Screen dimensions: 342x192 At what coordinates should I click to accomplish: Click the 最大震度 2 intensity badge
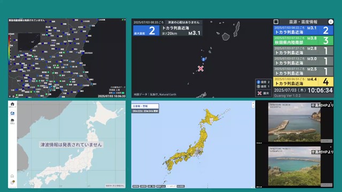146,30
